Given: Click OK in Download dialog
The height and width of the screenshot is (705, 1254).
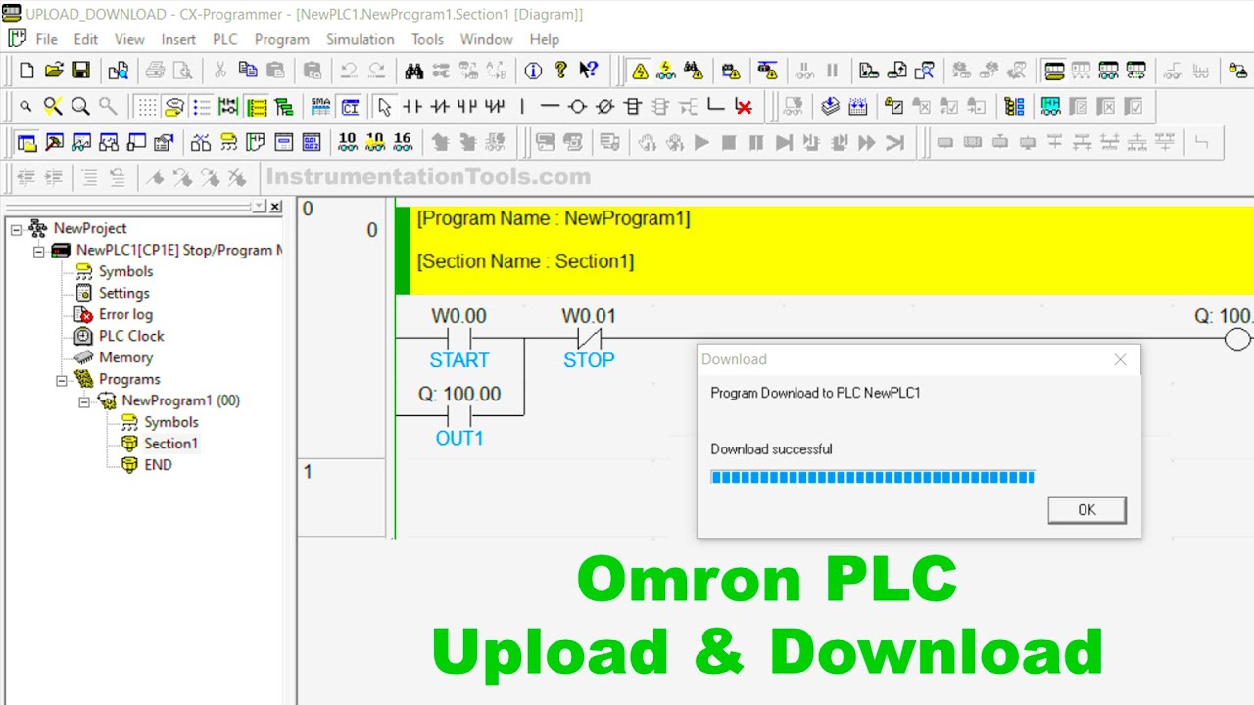Looking at the screenshot, I should 1086,510.
